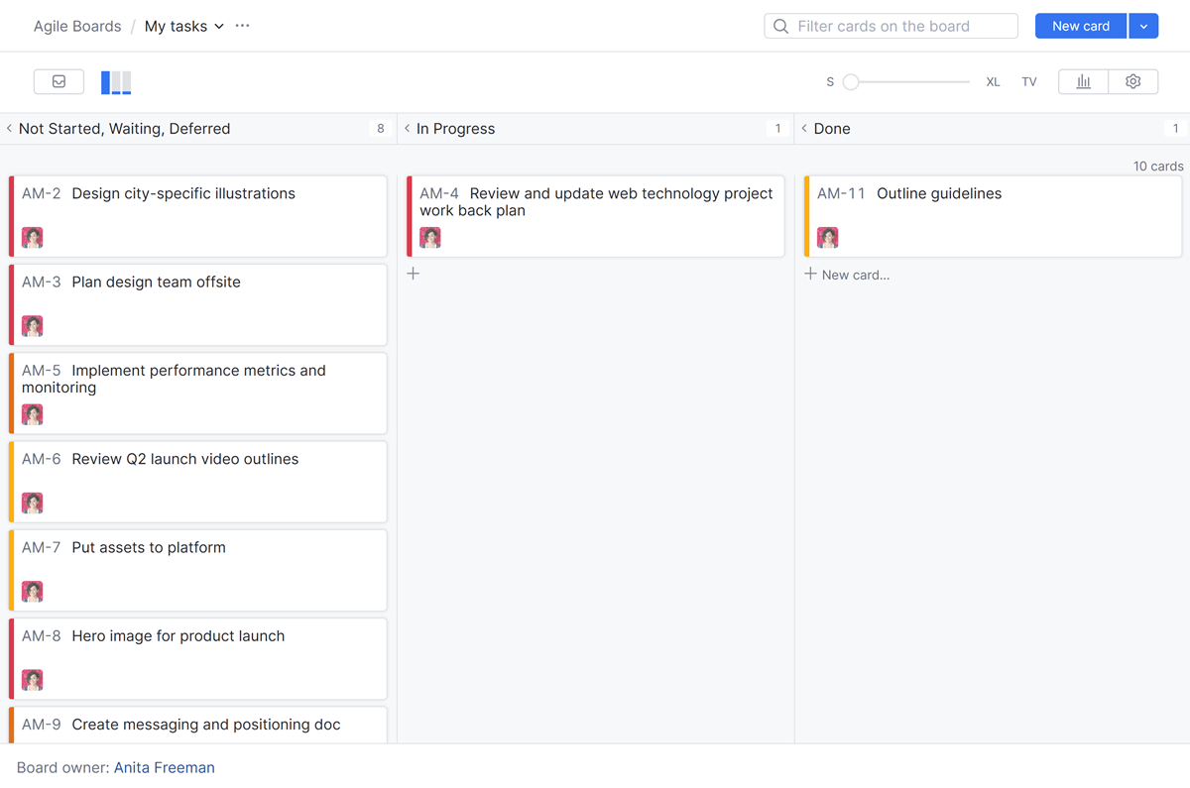Collapse the In Progress column

click(407, 128)
